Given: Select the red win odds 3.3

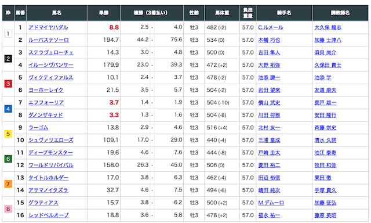Looking at the screenshot, I should coord(114,115).
